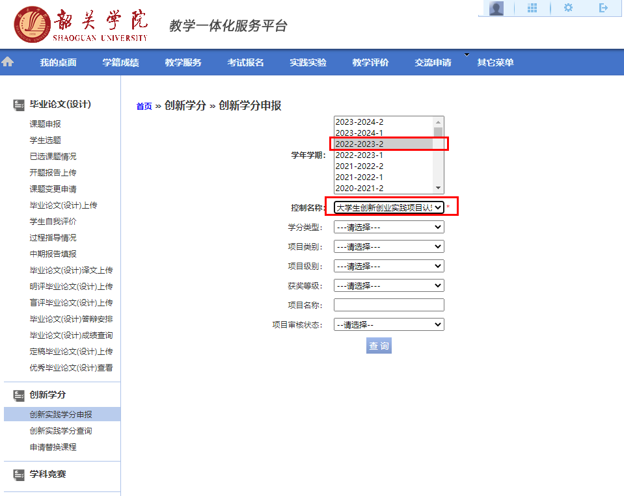
Task: Open the 学籍成绩 menu
Action: pos(120,62)
